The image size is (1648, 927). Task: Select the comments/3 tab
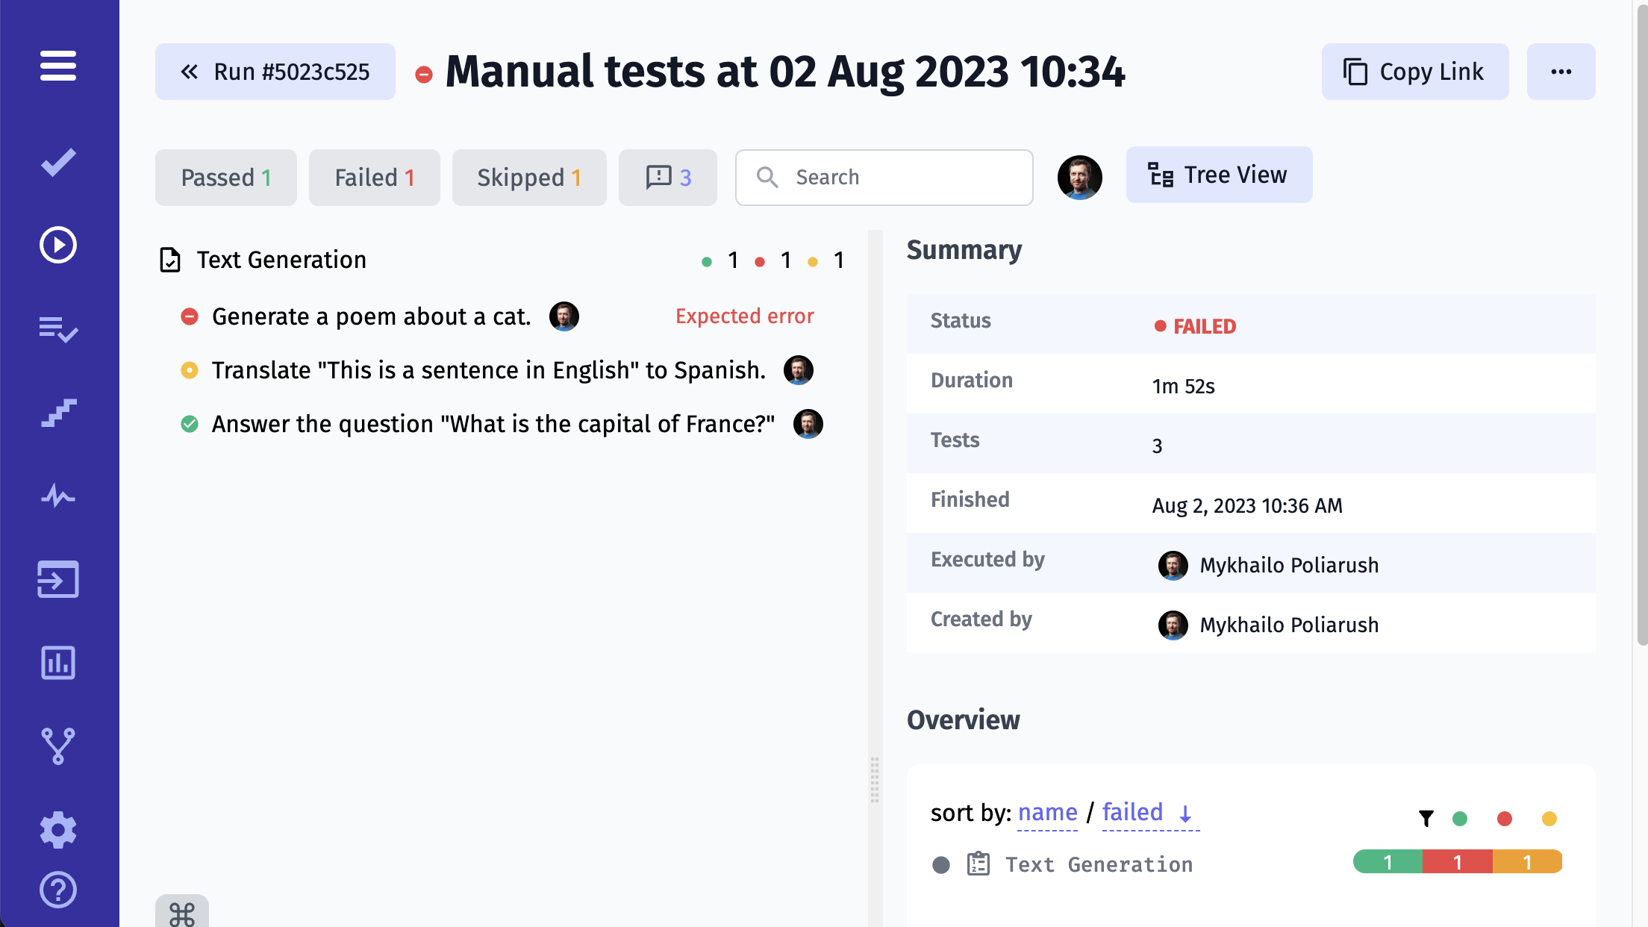pos(669,175)
